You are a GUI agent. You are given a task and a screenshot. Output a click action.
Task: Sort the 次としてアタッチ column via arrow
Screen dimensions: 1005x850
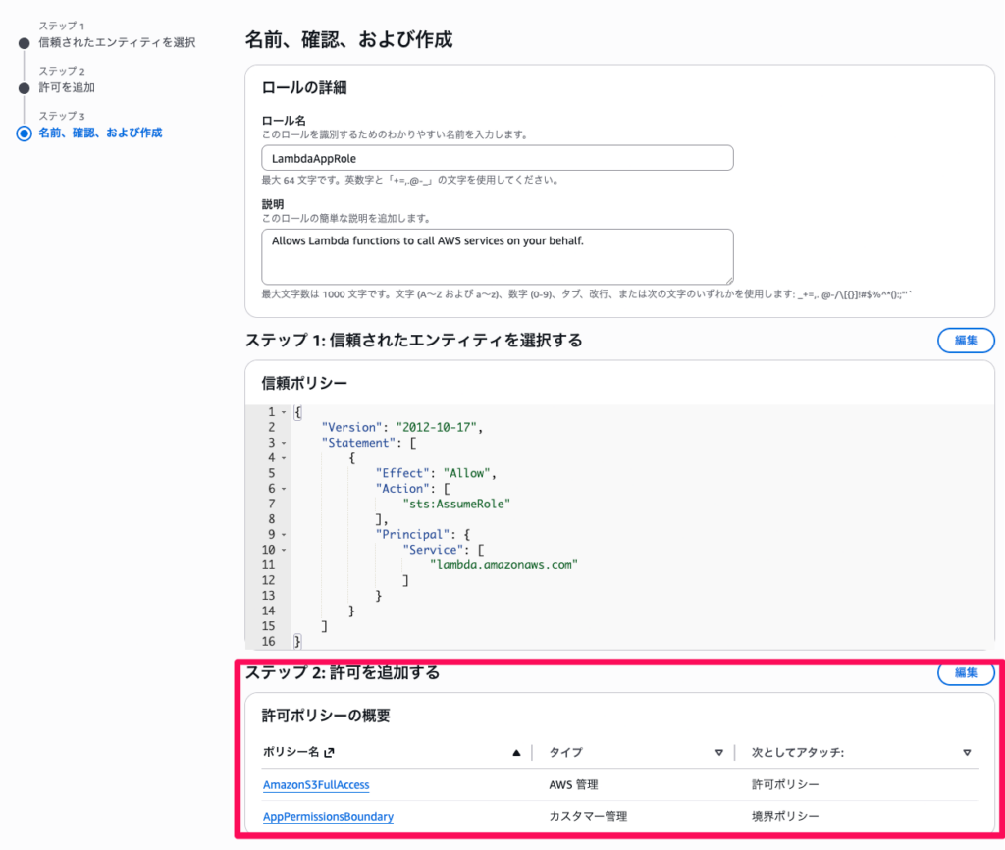click(967, 753)
